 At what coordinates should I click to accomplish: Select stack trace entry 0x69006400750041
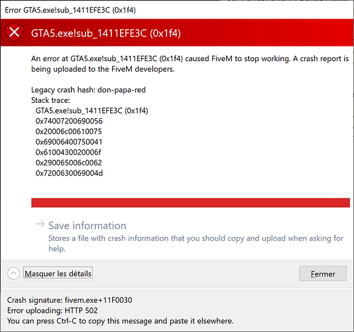coord(69,142)
